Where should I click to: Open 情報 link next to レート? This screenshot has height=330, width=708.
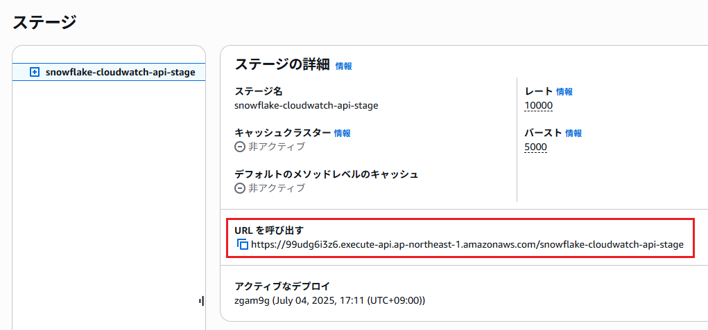(x=564, y=92)
